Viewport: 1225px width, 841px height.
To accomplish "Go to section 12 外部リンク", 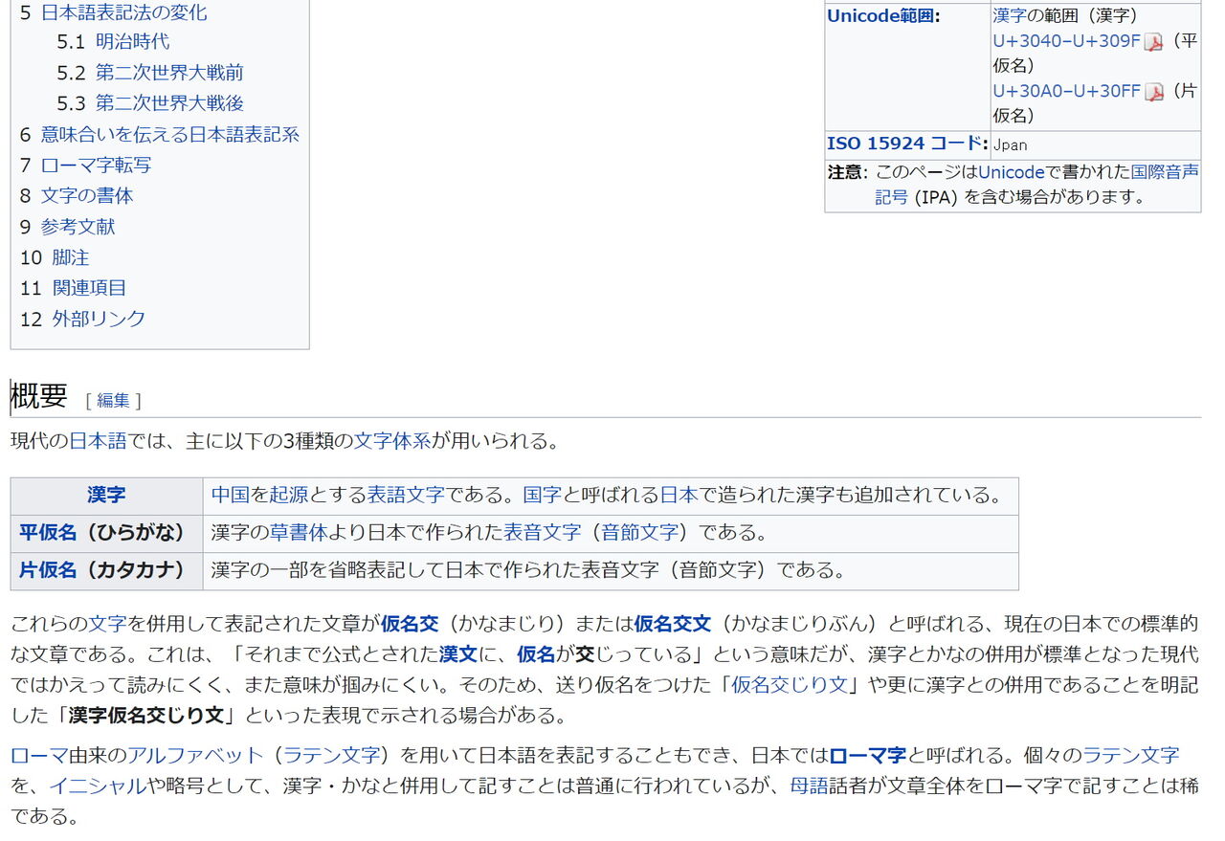I will [82, 319].
